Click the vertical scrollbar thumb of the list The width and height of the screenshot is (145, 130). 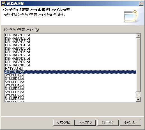point(138,65)
